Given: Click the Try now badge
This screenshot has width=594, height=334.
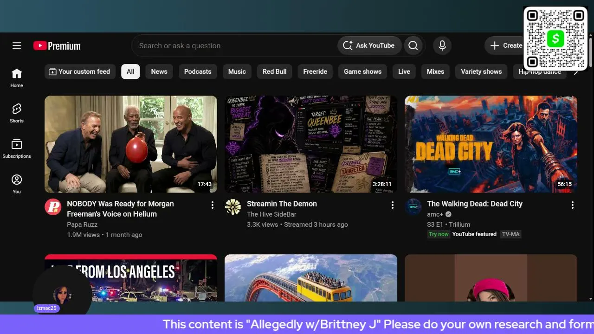Looking at the screenshot, I should click(x=439, y=234).
